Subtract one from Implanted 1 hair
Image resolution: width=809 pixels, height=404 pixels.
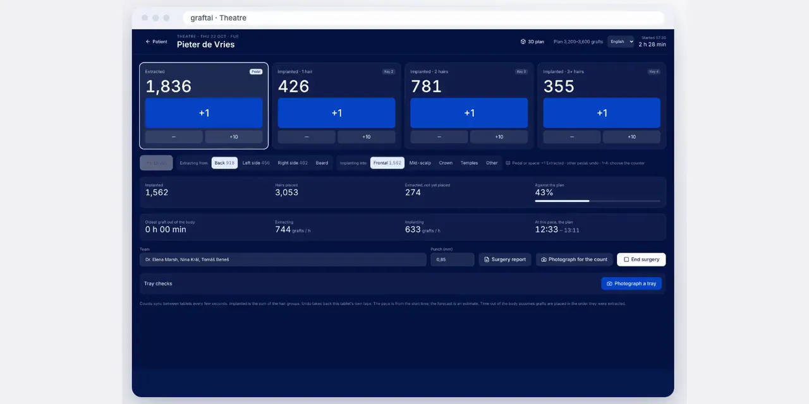[x=307, y=137]
